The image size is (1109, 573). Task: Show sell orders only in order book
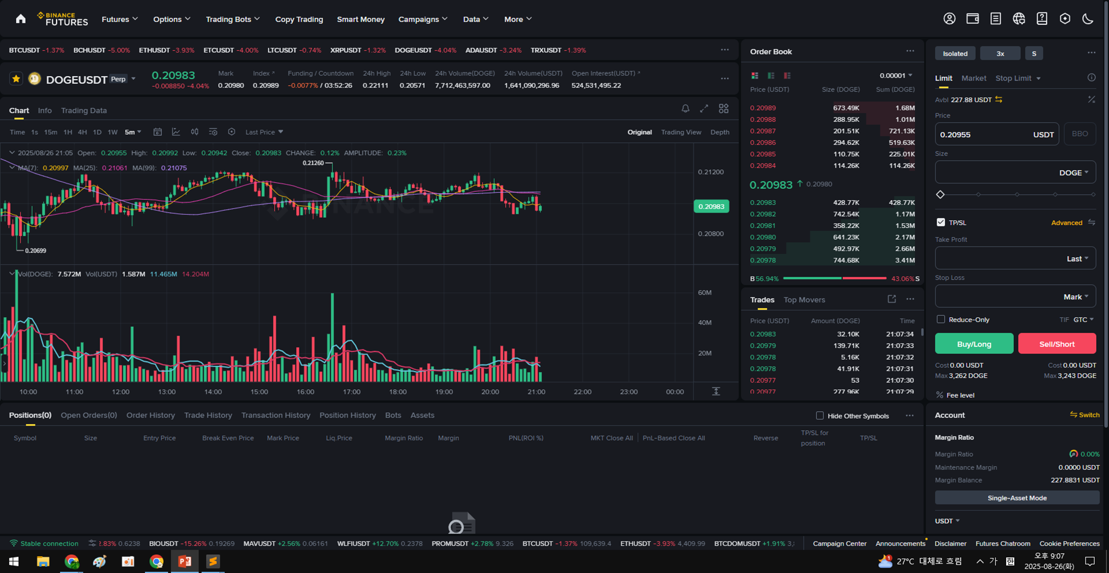(787, 76)
